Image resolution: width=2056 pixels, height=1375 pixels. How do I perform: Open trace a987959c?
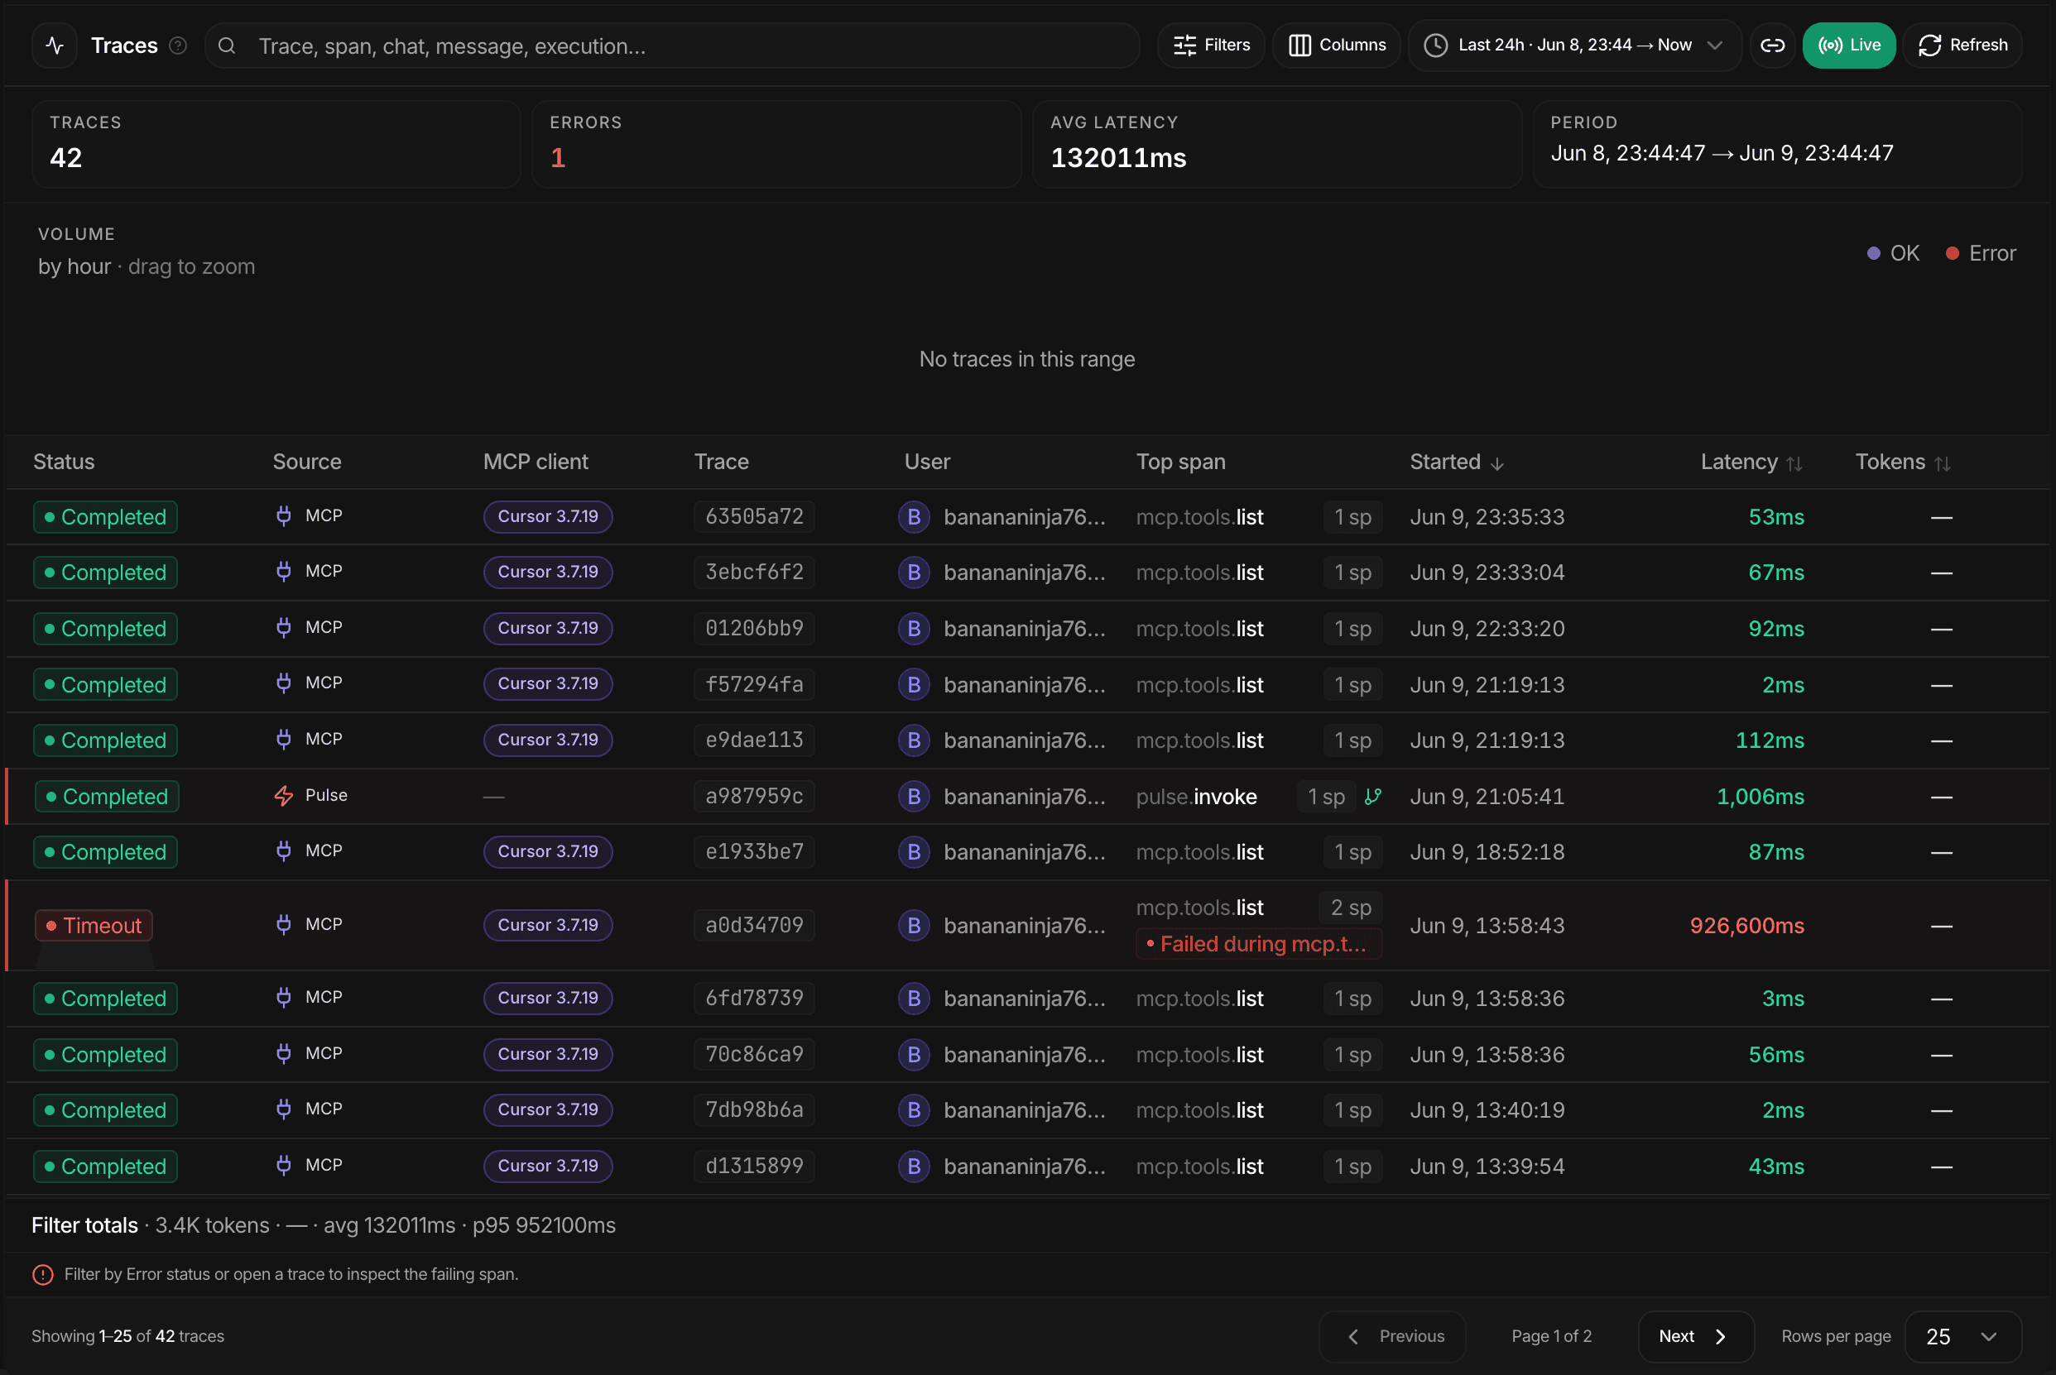pos(754,796)
